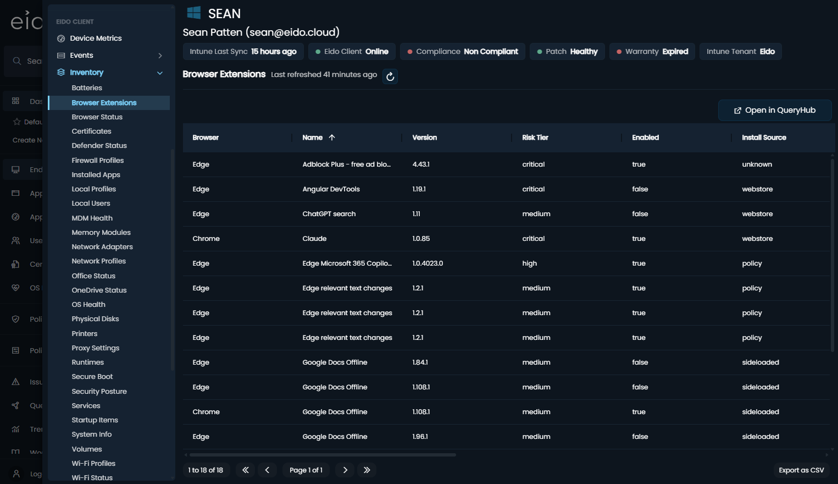
Task: Go to first page of results
Action: [246, 470]
